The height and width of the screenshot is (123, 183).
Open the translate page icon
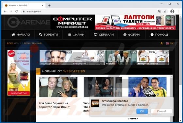pos(159,11)
